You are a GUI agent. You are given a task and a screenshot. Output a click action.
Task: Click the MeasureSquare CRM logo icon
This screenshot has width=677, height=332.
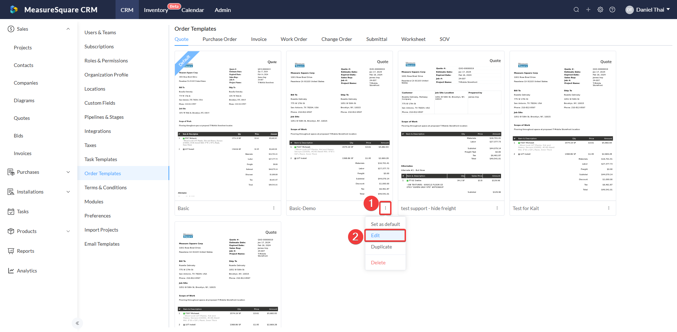tap(14, 10)
